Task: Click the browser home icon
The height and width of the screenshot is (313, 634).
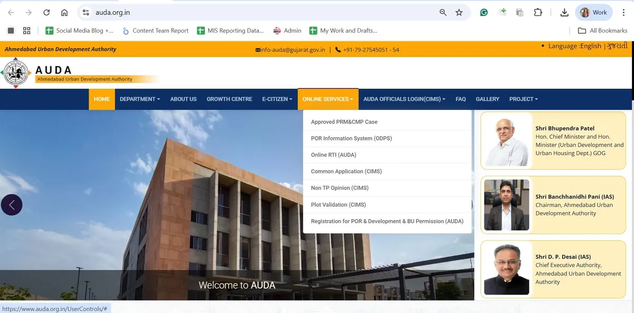Action: tap(64, 13)
